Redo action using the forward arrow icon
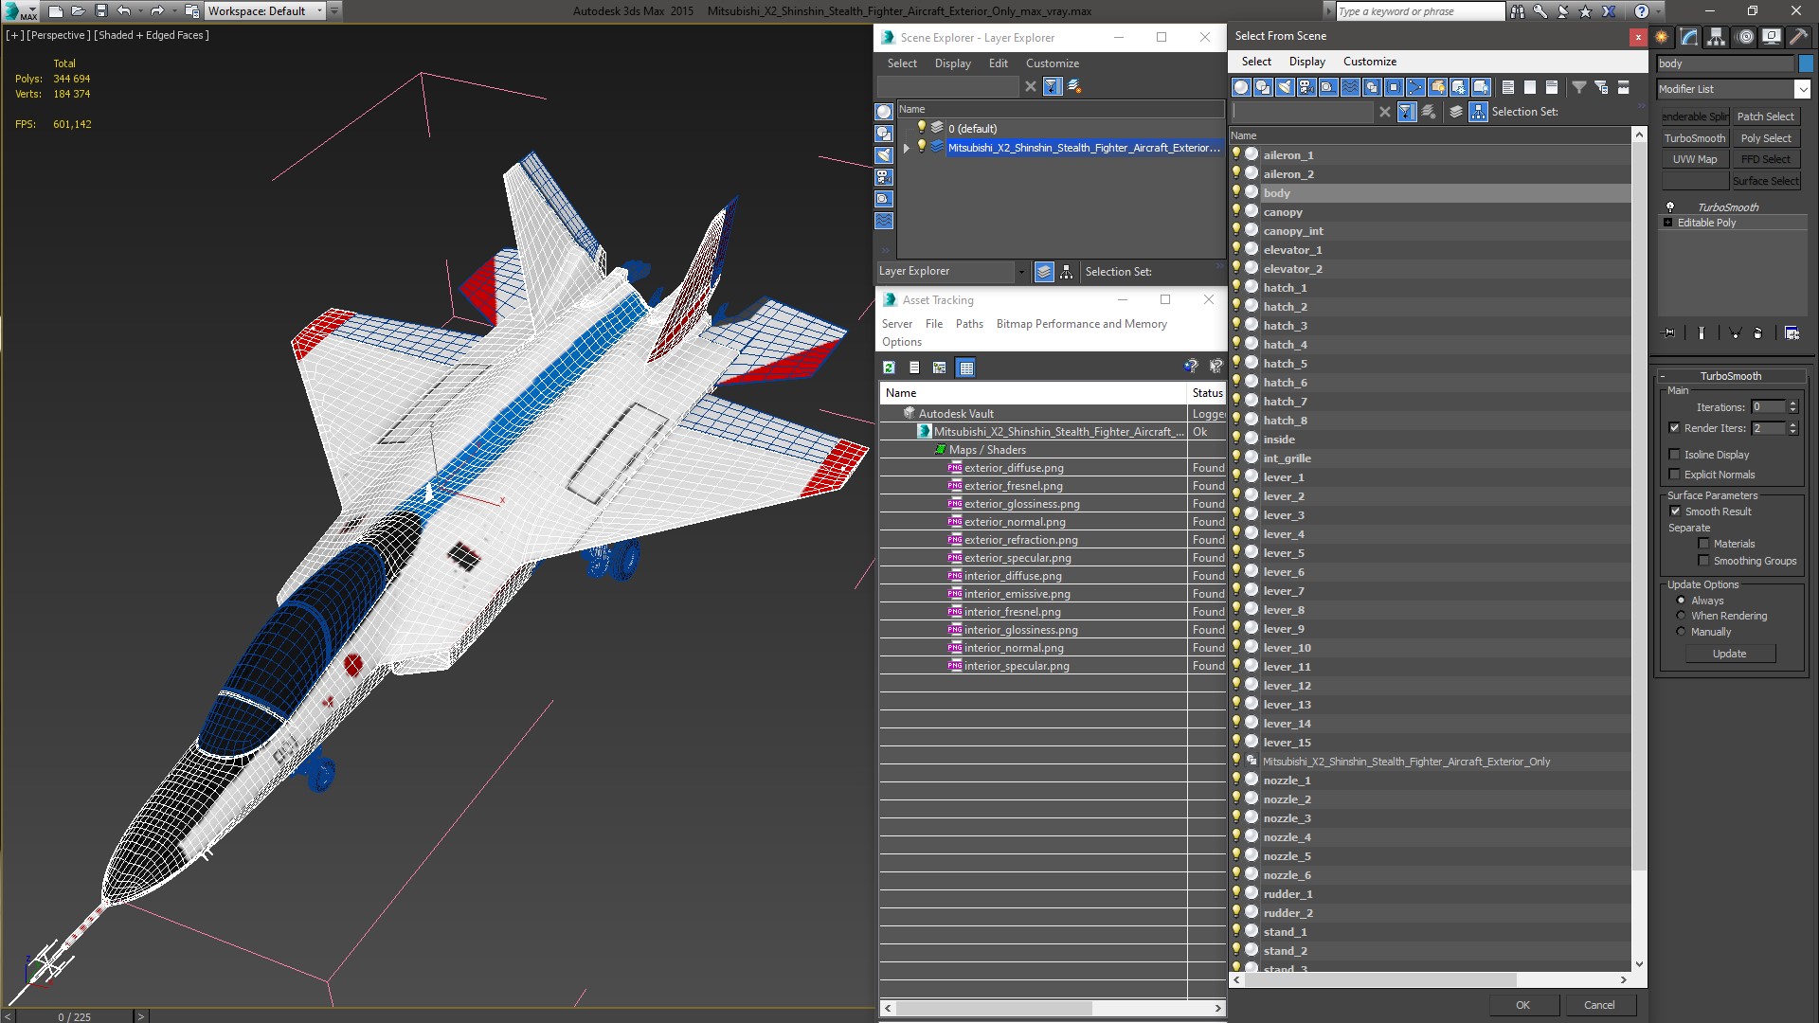The width and height of the screenshot is (1819, 1023). point(157,11)
